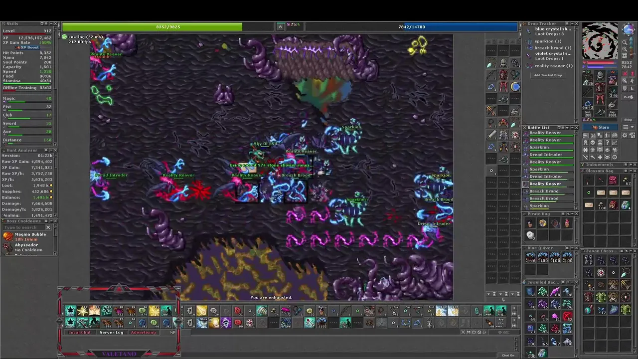
Task: Click the PgUp hotkey slot
Action: pyautogui.click(x=322, y=311)
